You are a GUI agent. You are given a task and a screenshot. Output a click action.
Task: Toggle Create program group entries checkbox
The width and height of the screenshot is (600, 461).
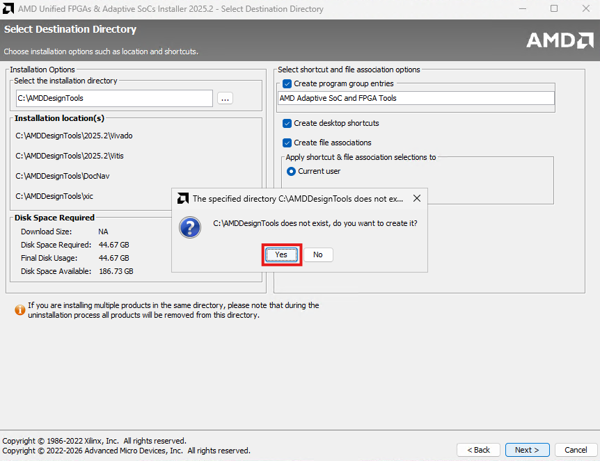click(x=287, y=83)
